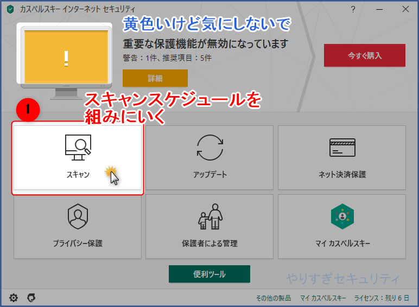Click the support agent icon beside gear

click(x=31, y=298)
